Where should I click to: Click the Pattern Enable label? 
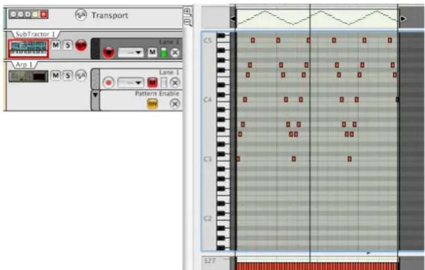point(157,93)
